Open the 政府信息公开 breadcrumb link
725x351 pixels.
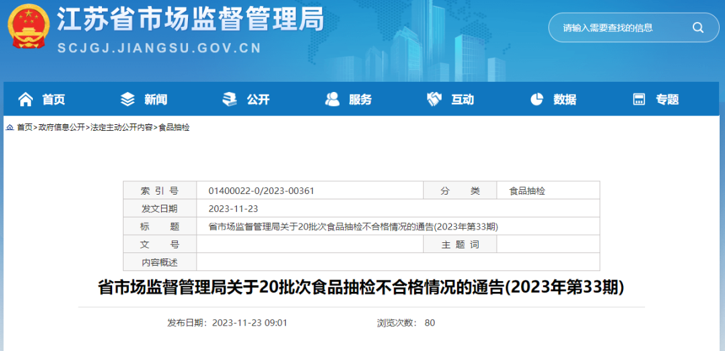tap(62, 128)
